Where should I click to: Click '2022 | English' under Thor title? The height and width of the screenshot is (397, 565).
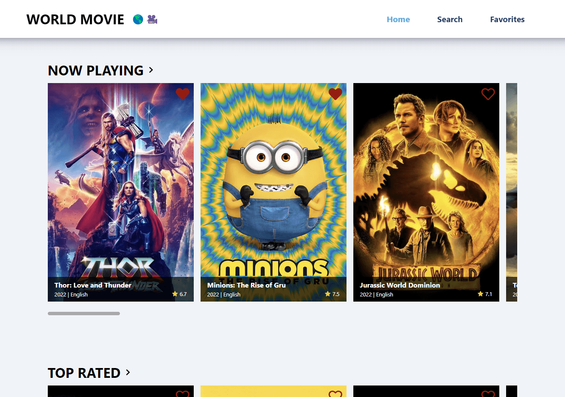[x=71, y=294]
